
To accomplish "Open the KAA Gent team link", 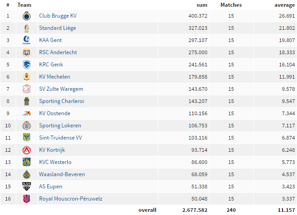I will pos(51,40).
